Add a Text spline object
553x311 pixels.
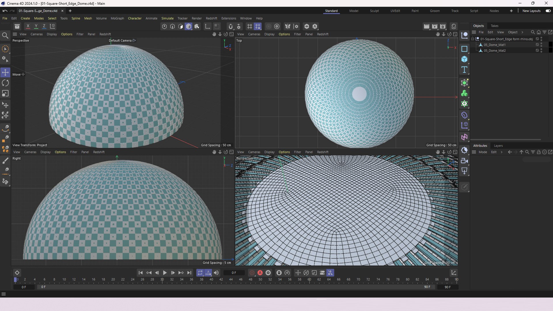(x=464, y=70)
